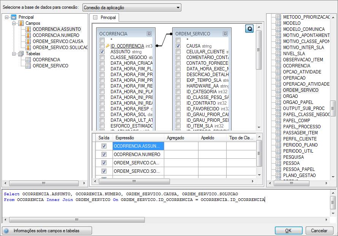The width and height of the screenshot is (338, 236).
Task: Collapse the Tabelas tree node
Action: coord(14,54)
